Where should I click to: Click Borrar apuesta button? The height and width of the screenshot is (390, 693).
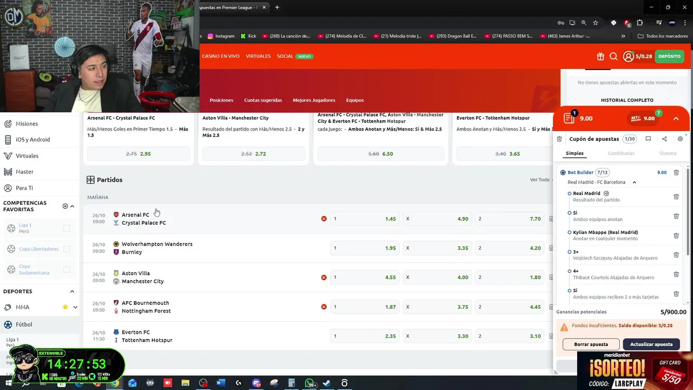[591, 344]
